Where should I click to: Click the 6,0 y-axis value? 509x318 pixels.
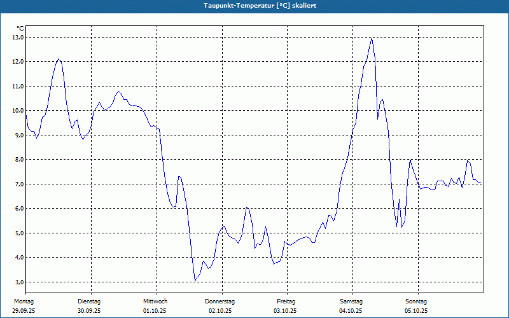[20, 209]
